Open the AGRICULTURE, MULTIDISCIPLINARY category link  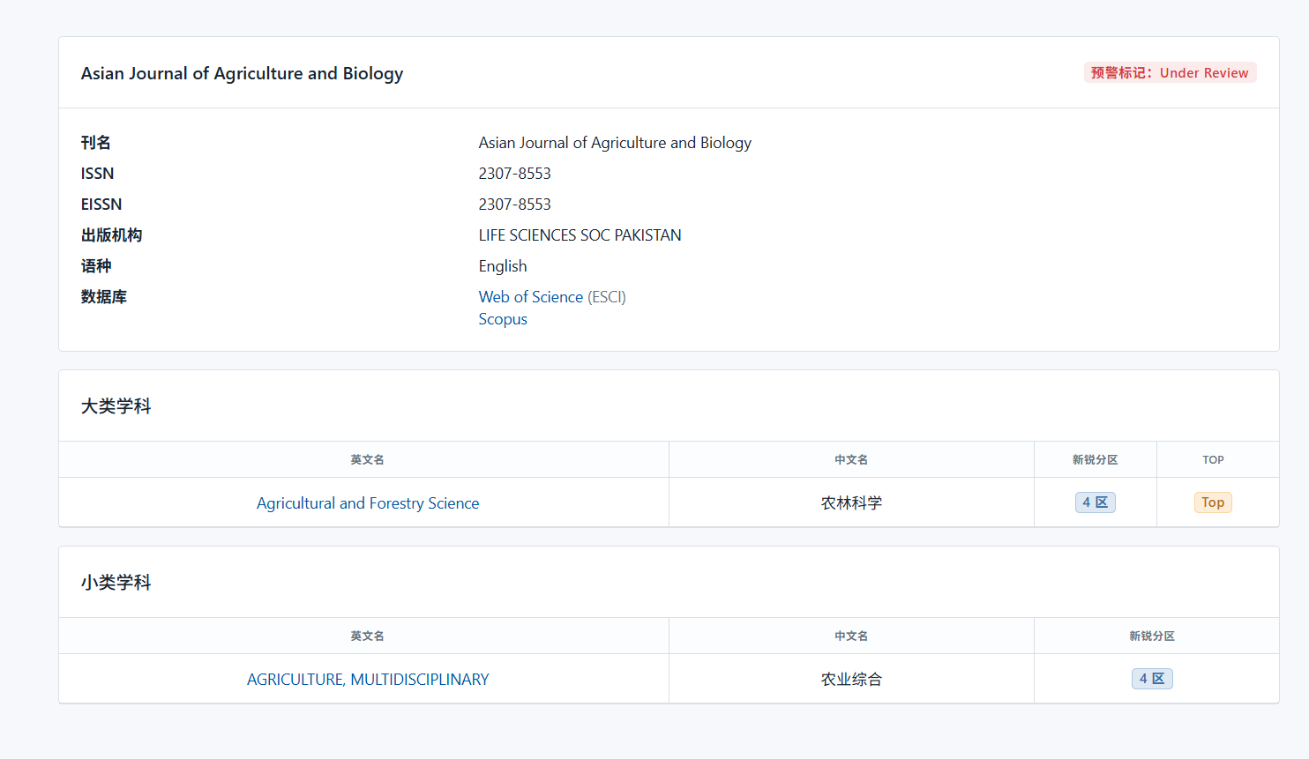[x=368, y=680]
